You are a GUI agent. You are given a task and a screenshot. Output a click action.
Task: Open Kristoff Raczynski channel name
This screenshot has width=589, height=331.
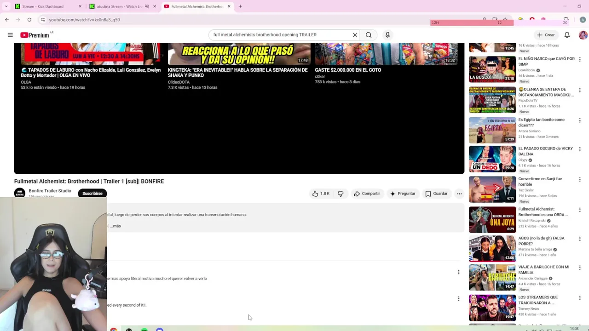point(531,221)
